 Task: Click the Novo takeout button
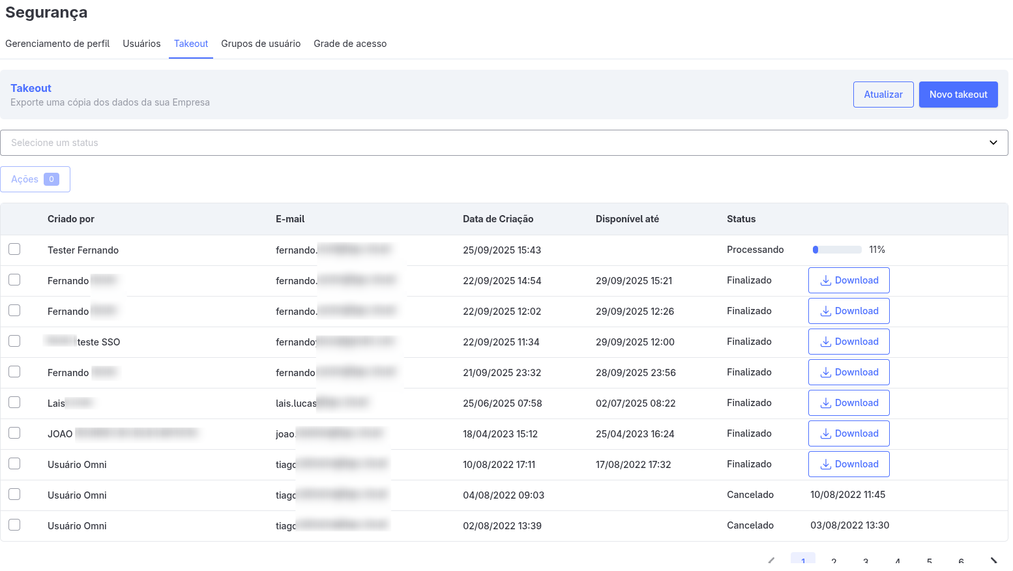pyautogui.click(x=958, y=95)
